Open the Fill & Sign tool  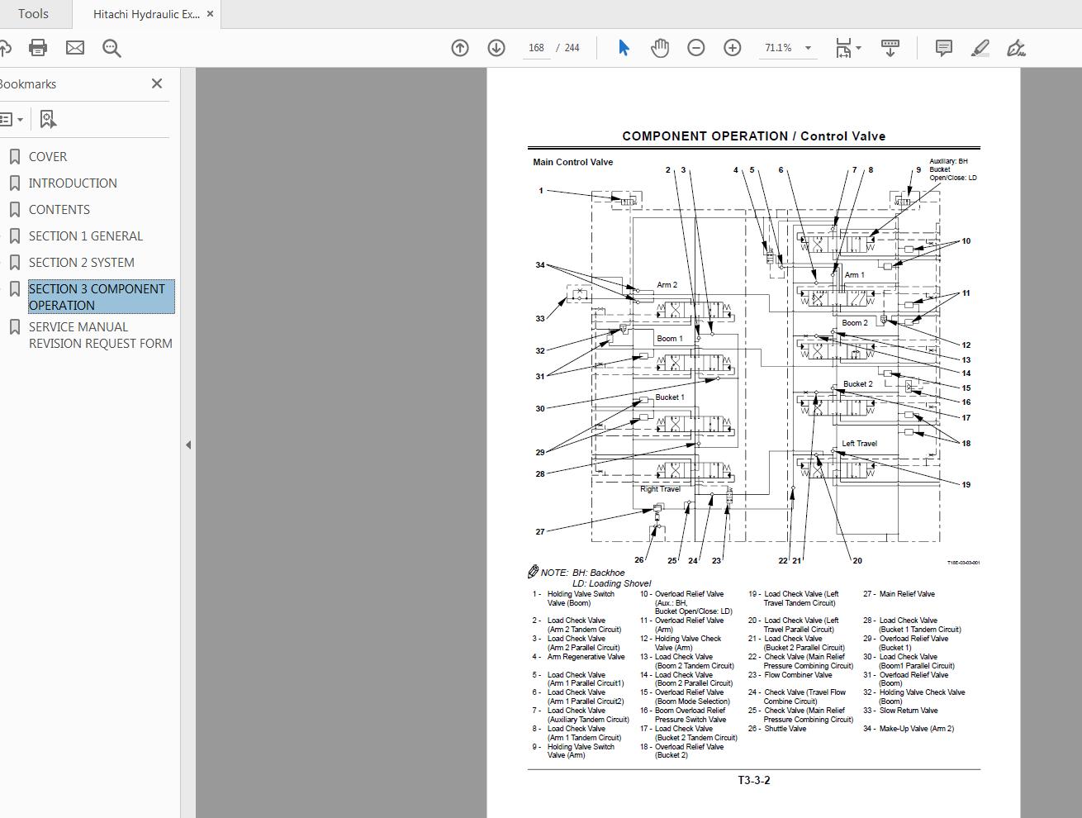(1016, 47)
